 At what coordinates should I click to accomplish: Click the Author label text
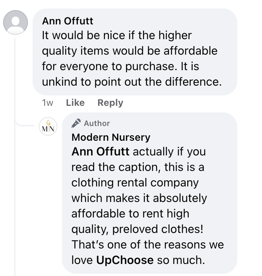pos(97,123)
